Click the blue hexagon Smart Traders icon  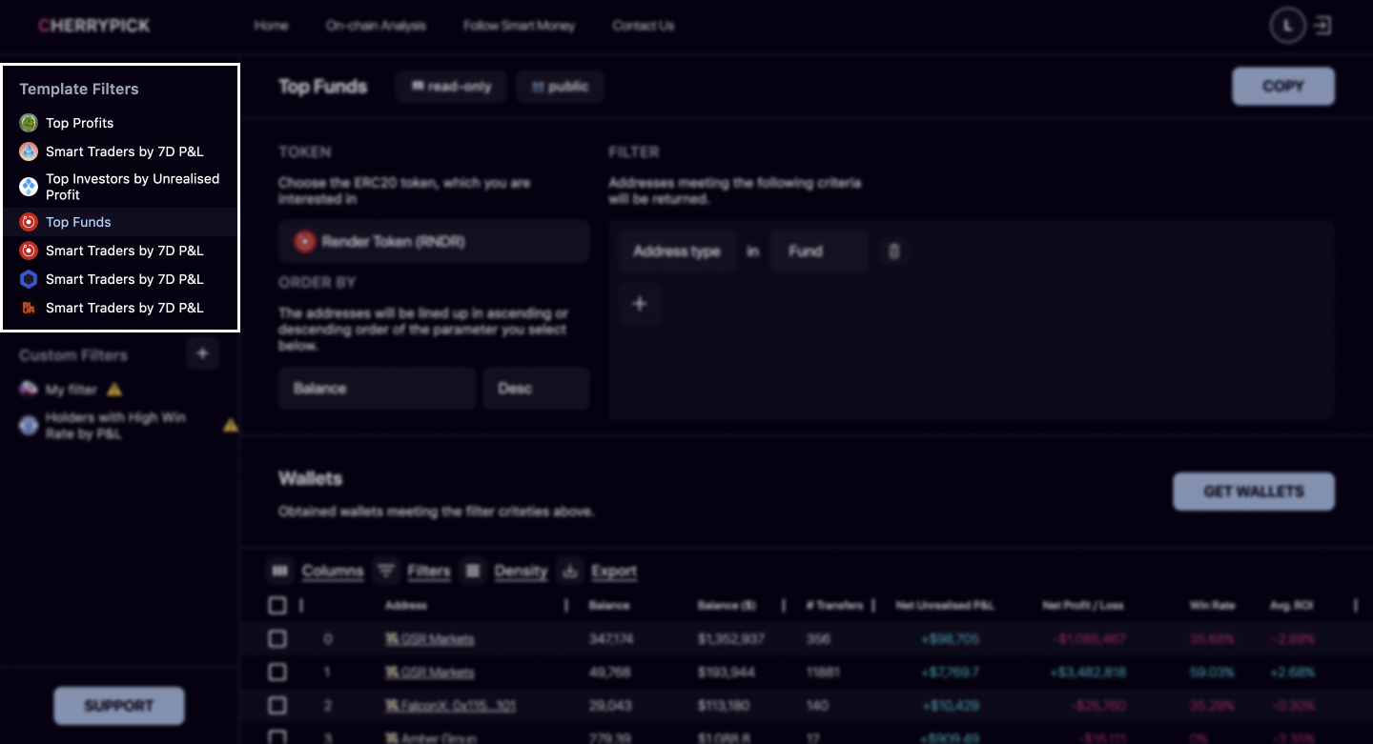(x=29, y=279)
